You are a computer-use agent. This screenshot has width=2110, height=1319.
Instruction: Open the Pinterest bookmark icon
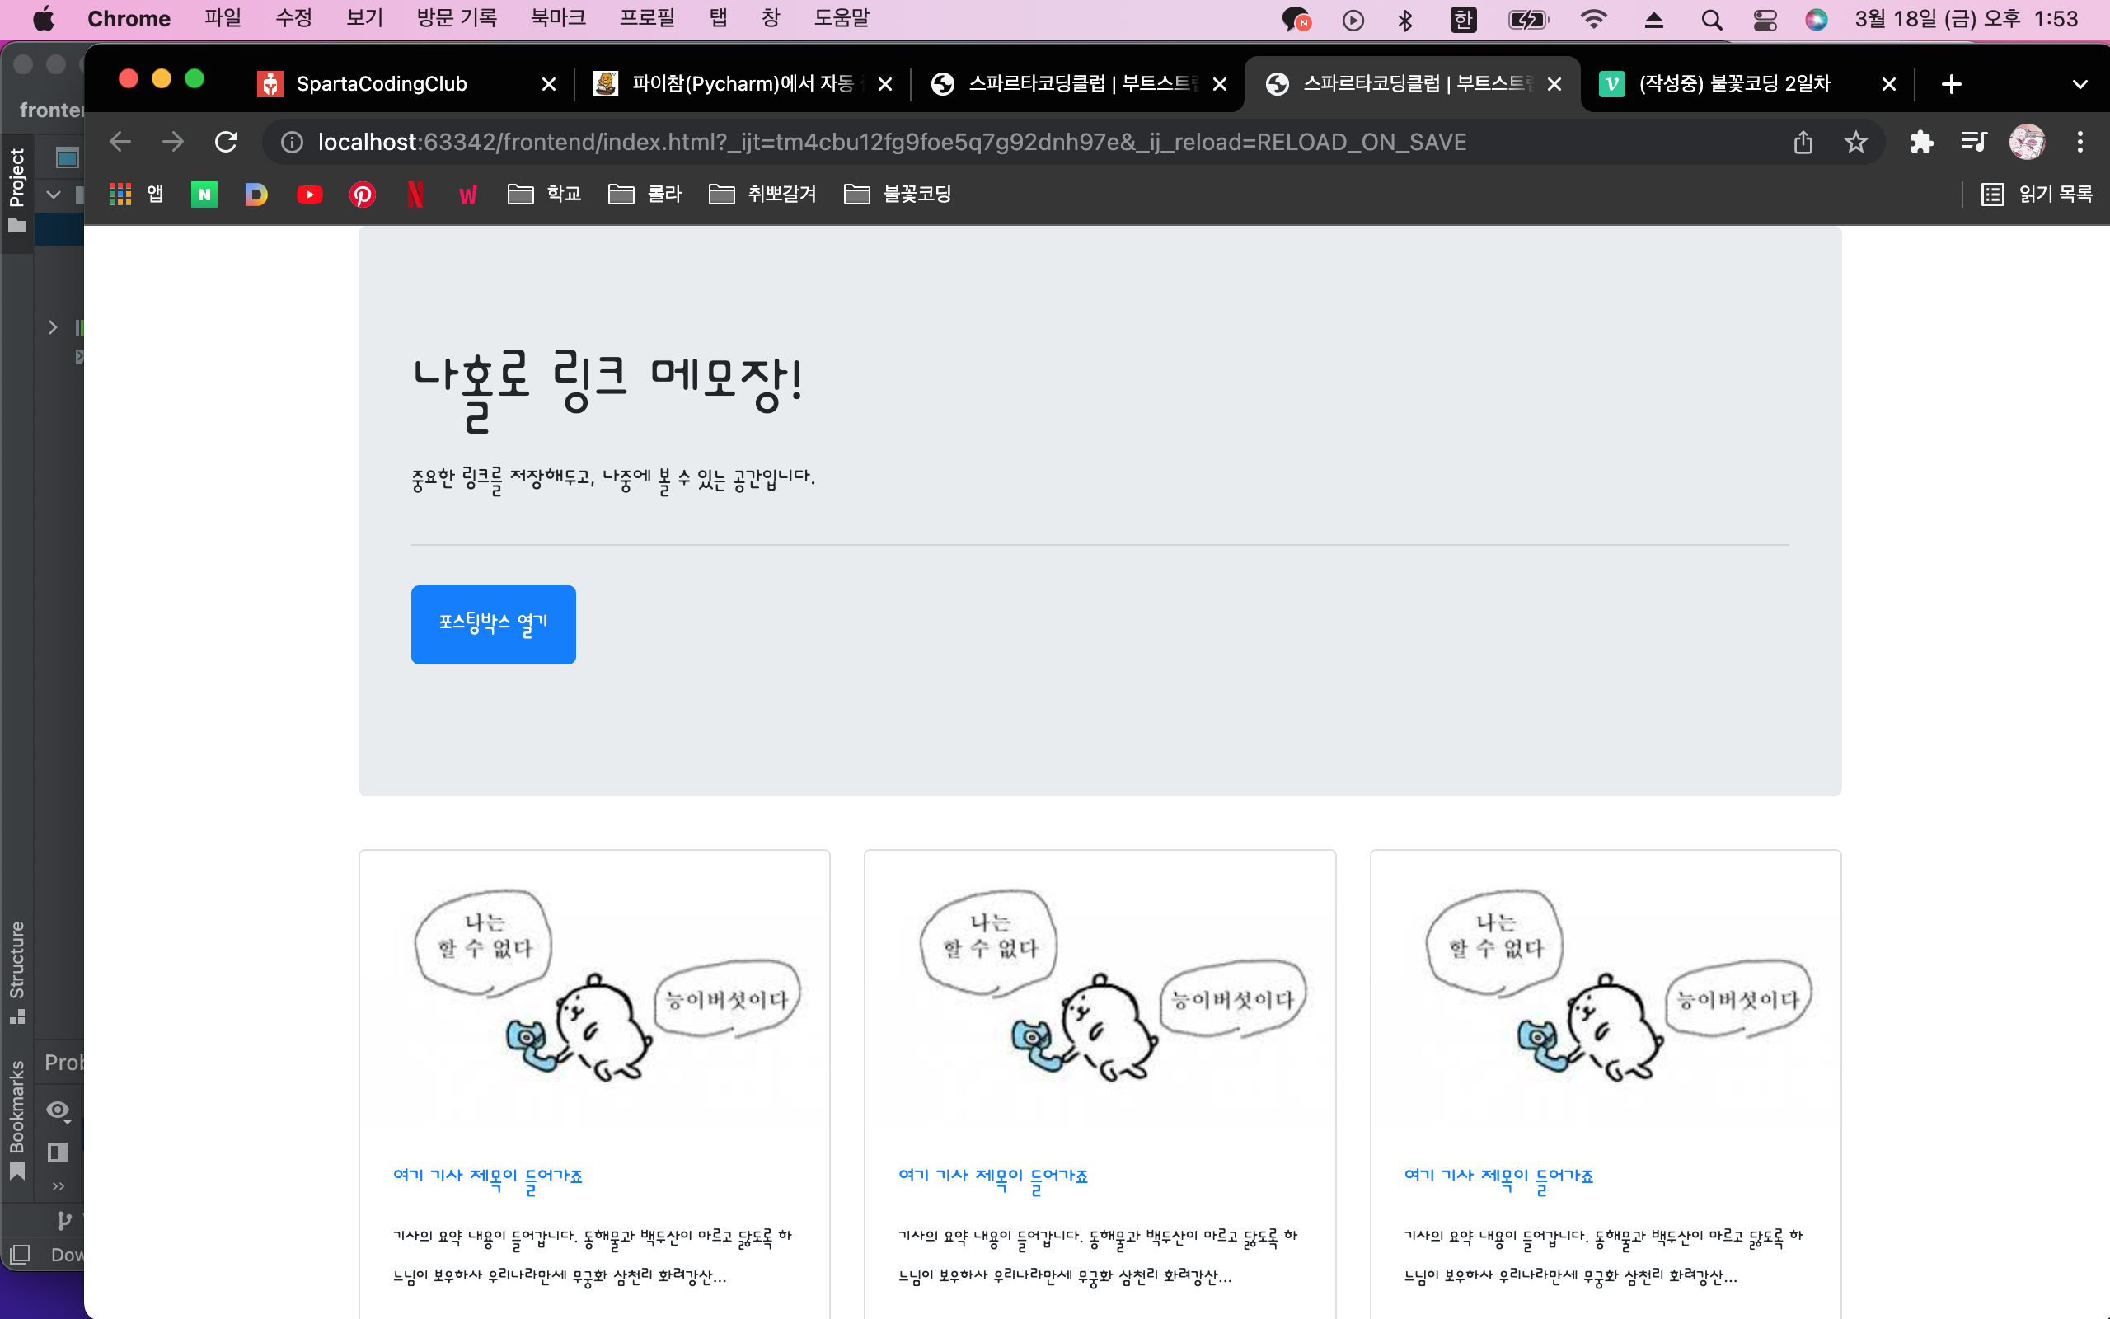(363, 195)
